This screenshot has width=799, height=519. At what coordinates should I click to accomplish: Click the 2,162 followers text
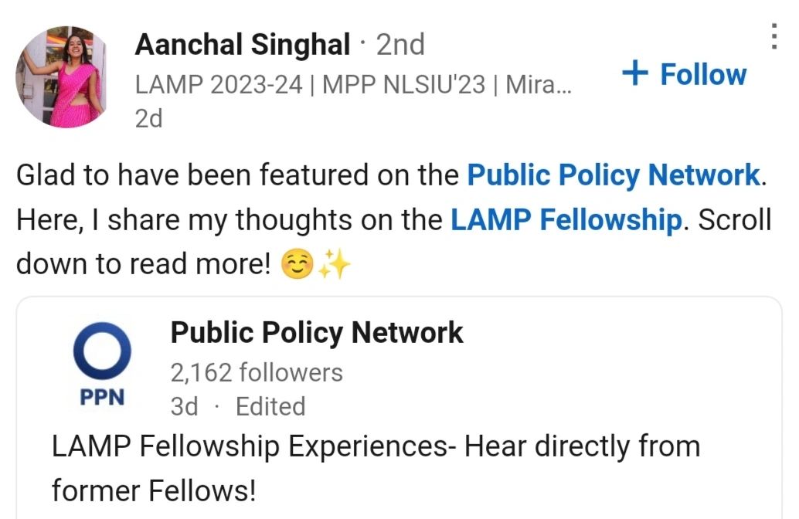[x=257, y=372]
